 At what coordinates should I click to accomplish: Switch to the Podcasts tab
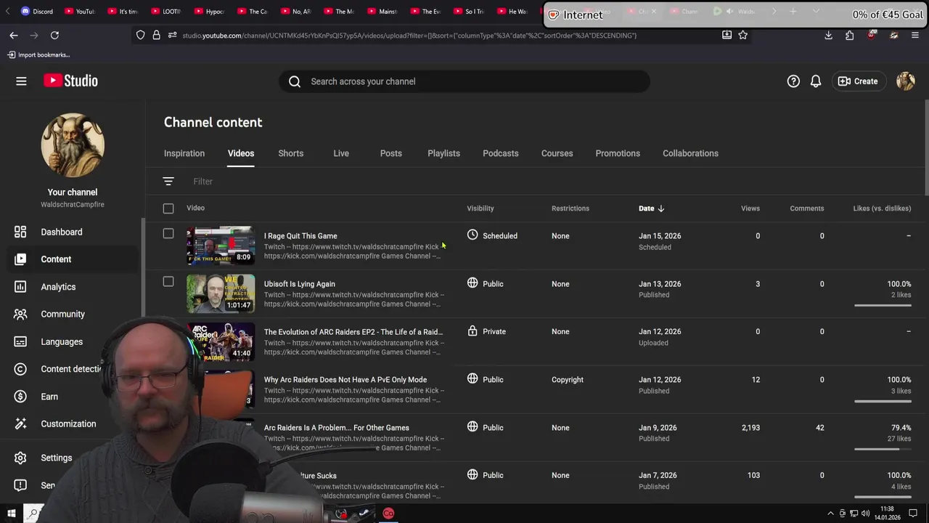pos(501,153)
